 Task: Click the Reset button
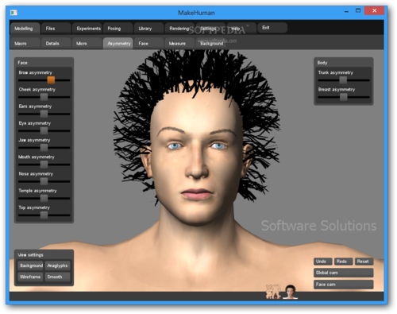364,262
